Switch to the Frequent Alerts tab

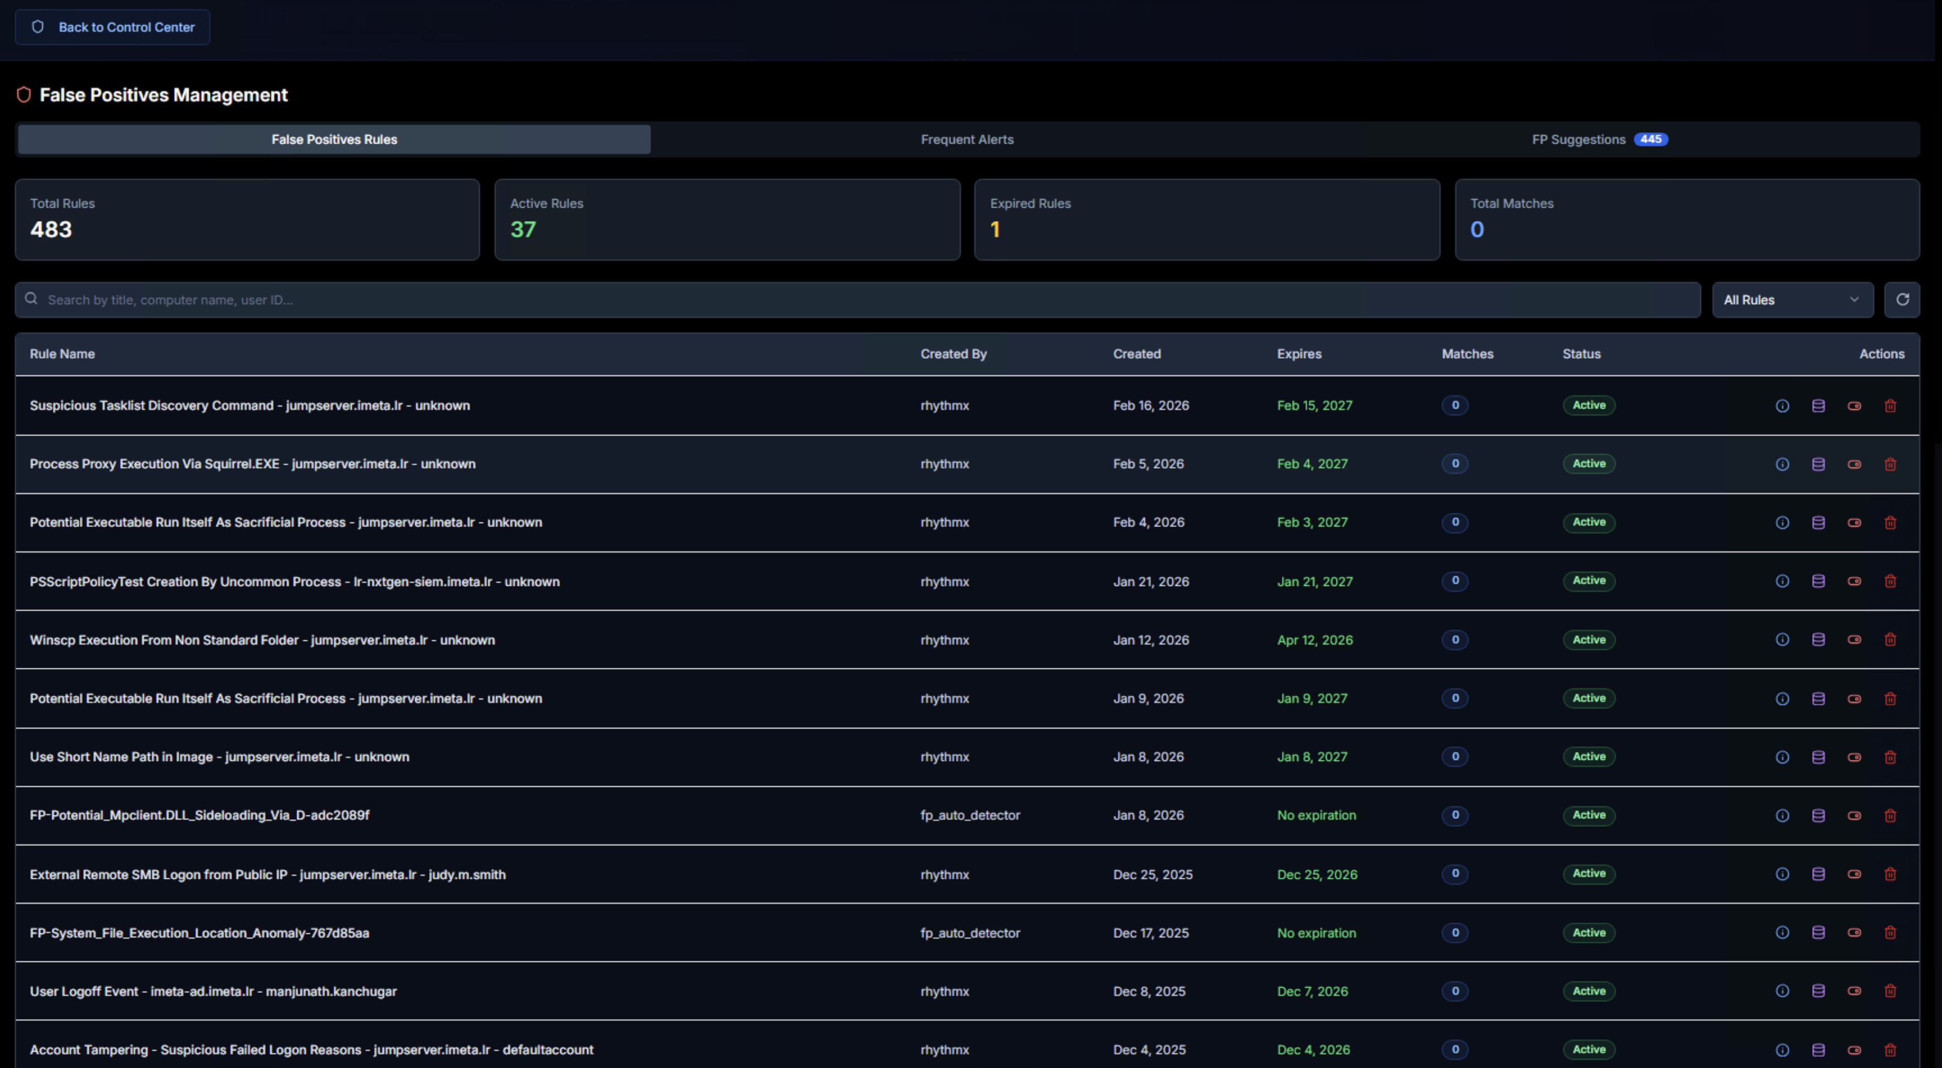tap(967, 139)
